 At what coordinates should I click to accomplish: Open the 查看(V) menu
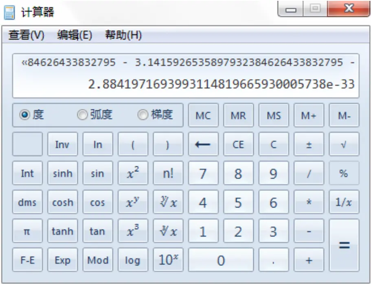[26, 35]
